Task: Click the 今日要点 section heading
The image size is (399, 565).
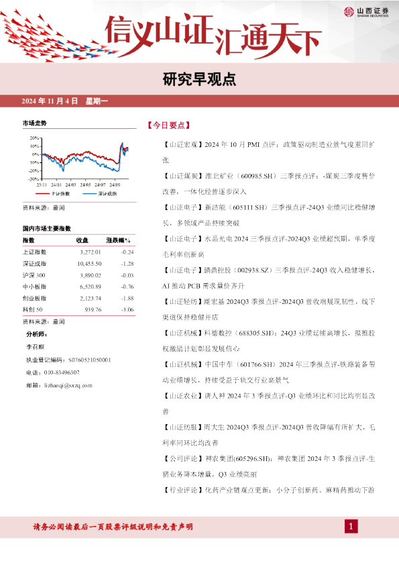Action: pos(168,125)
